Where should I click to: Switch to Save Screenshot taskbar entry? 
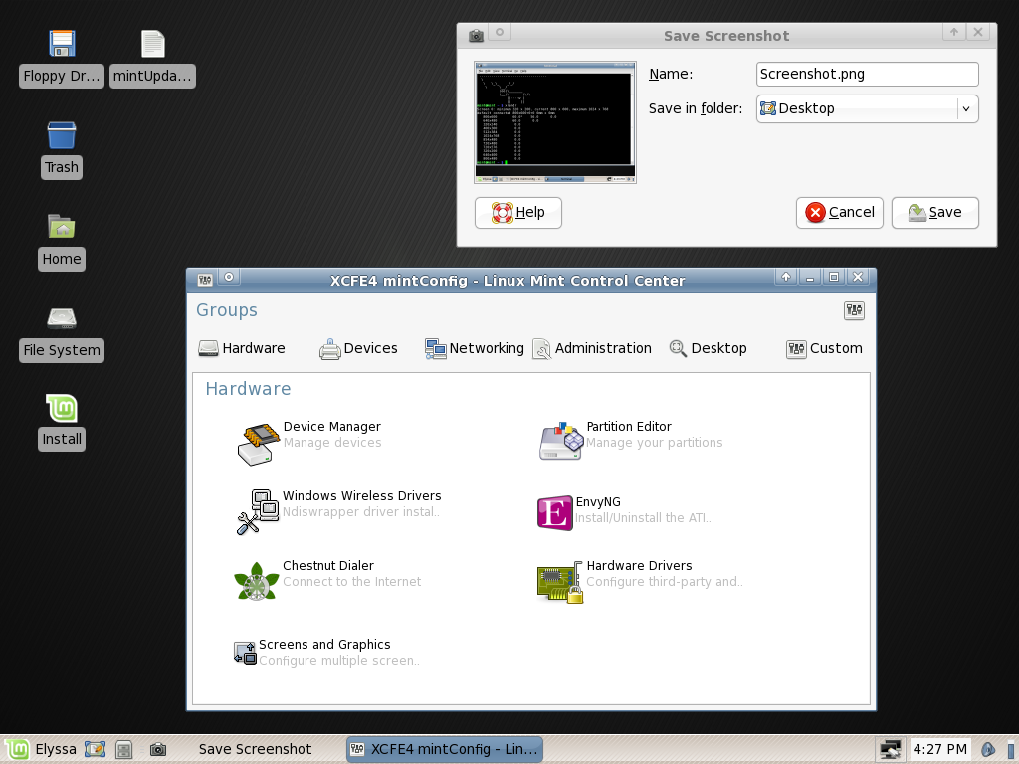click(x=255, y=749)
